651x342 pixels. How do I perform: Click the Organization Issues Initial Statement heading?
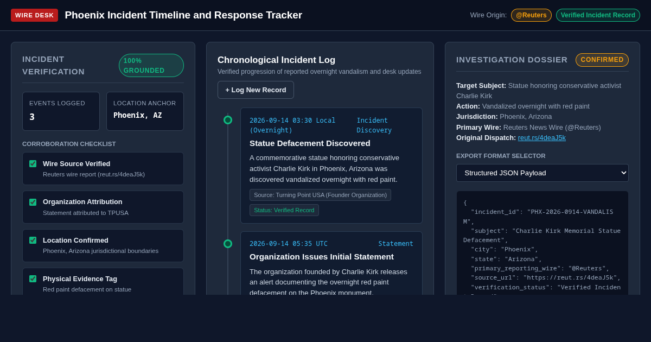tap(322, 257)
